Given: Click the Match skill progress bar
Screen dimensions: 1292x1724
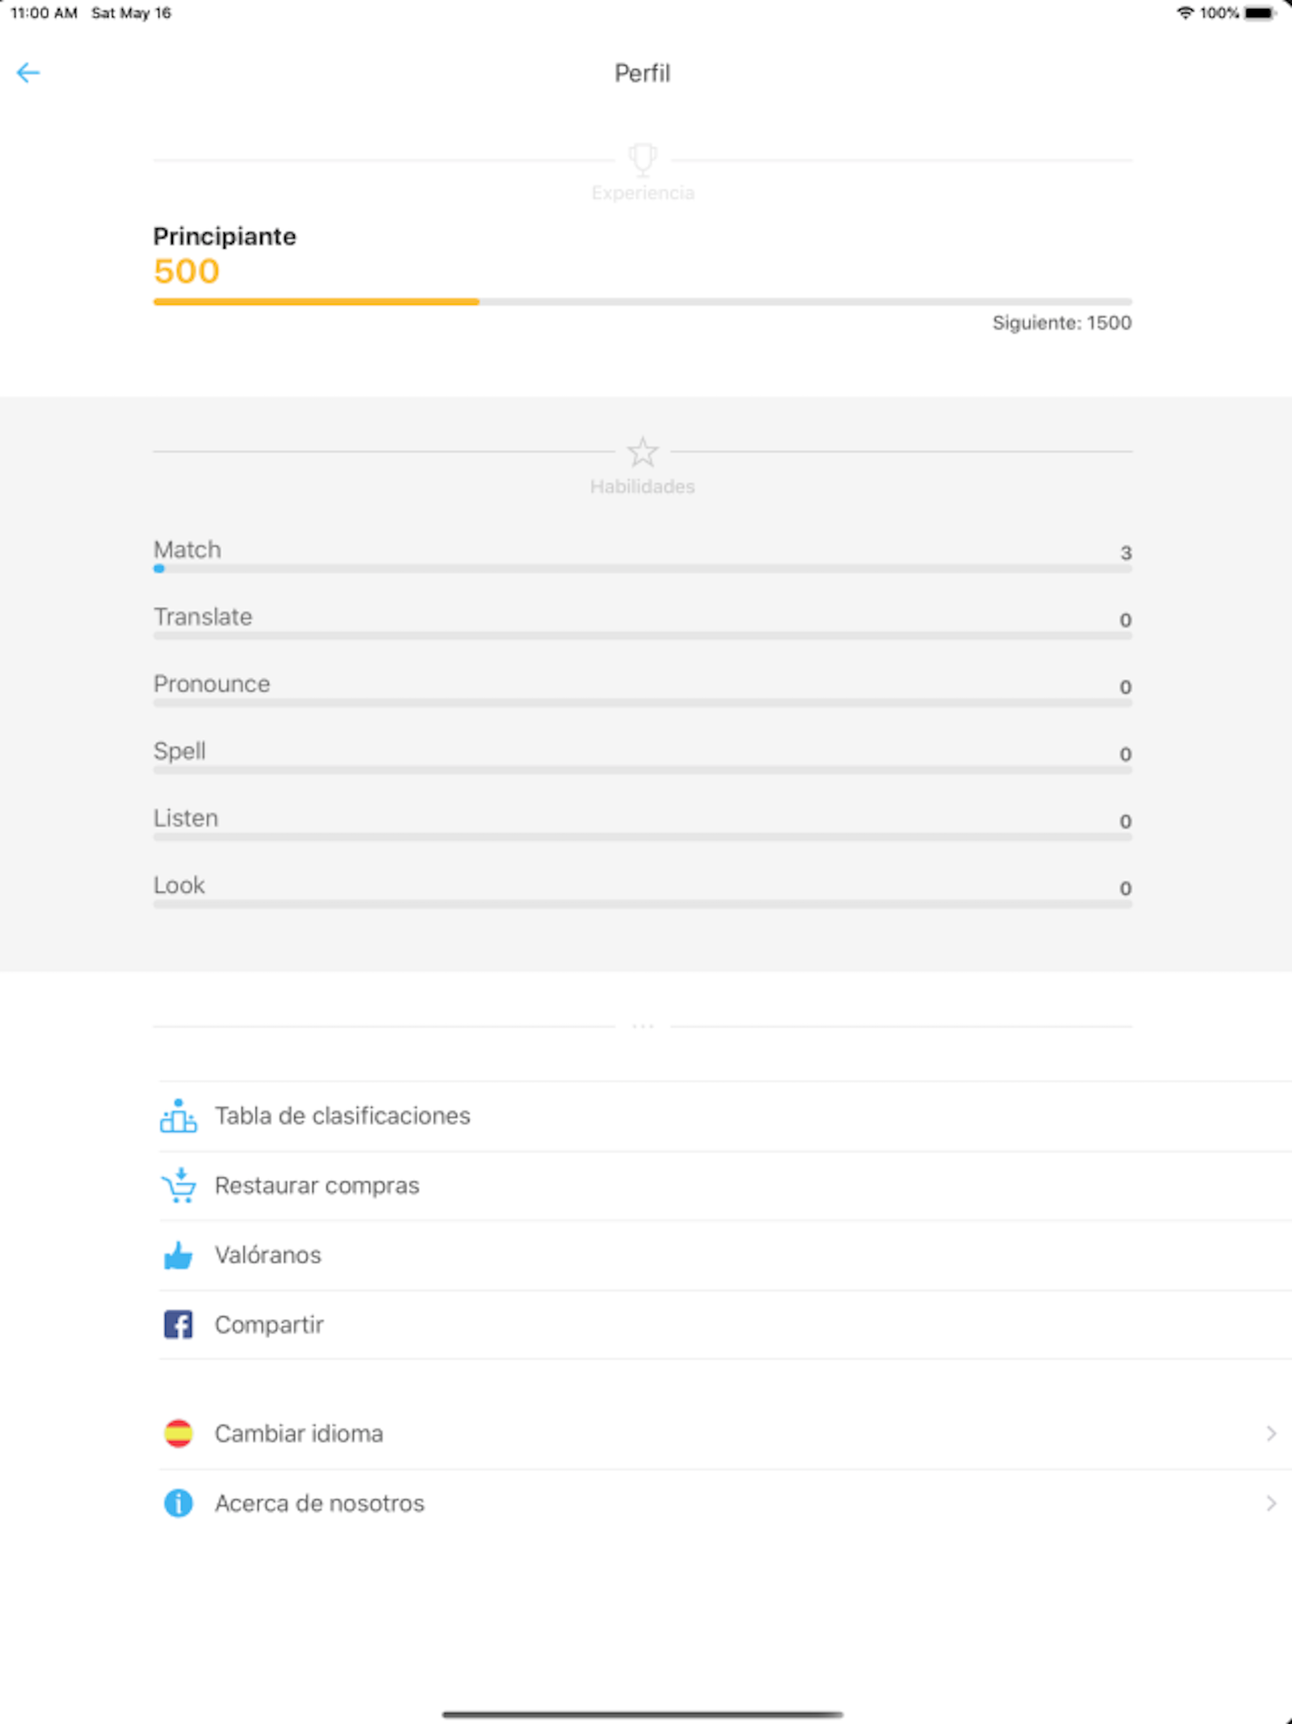Looking at the screenshot, I should point(642,569).
